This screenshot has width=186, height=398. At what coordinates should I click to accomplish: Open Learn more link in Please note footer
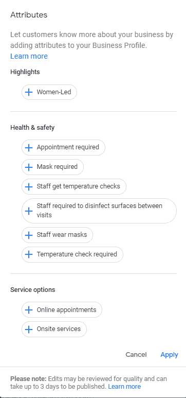click(x=124, y=387)
